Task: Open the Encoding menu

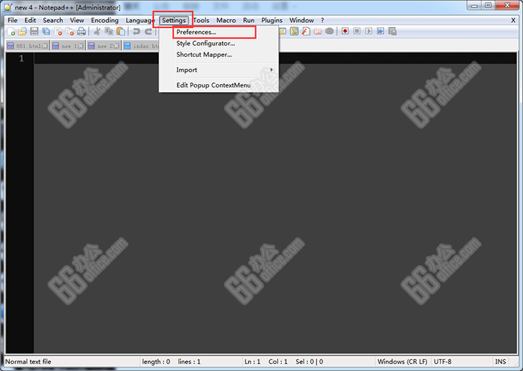Action: 105,20
